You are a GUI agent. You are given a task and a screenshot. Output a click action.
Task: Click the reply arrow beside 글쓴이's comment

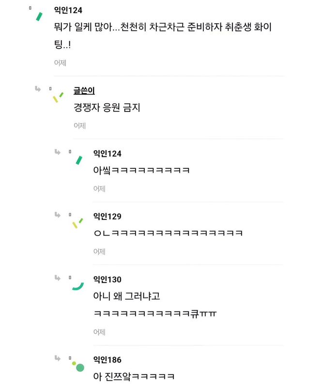click(38, 89)
